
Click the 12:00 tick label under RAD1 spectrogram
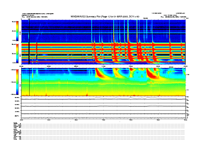(104, 66)
